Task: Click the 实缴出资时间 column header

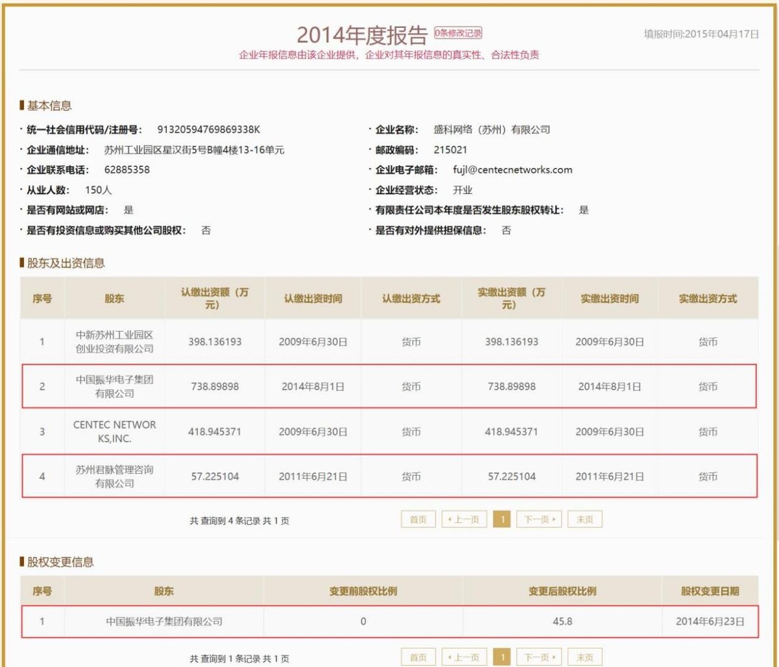Action: click(609, 299)
